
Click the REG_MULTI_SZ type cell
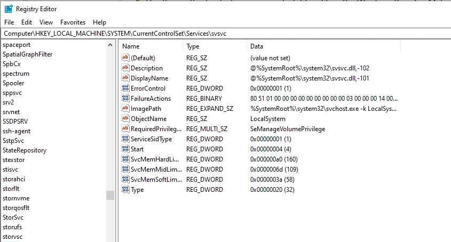(x=207, y=129)
